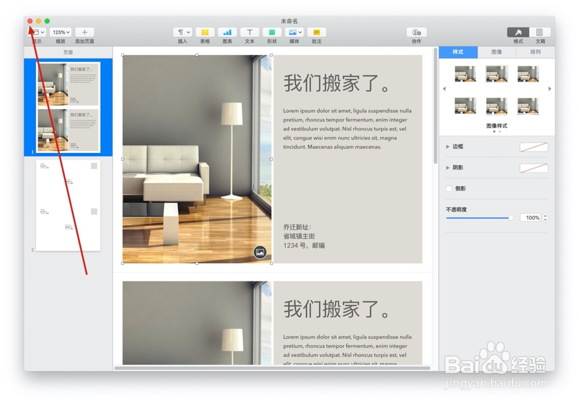Open the 协作 collaboration icon
This screenshot has height=403, width=579.
[416, 32]
